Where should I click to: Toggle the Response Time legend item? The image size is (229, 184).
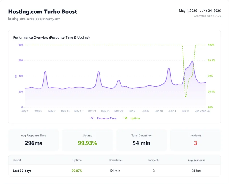103,118
